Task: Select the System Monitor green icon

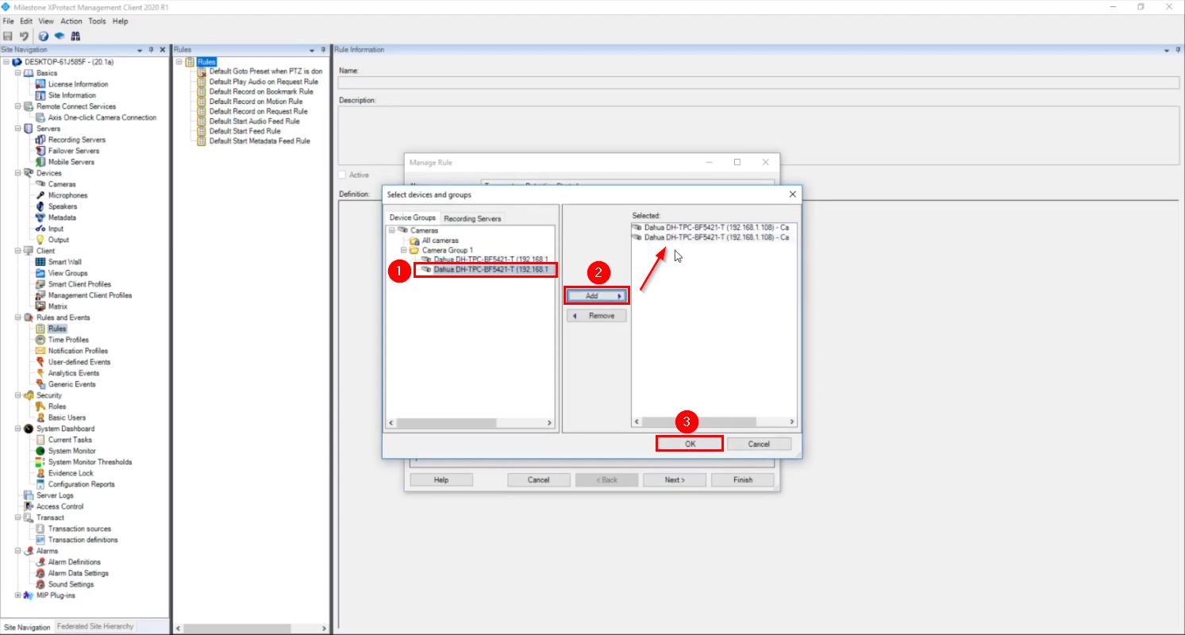Action: (40, 451)
